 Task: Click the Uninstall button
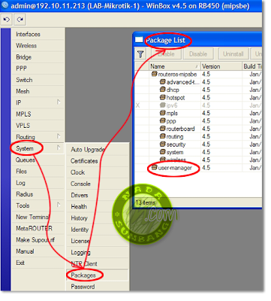click(233, 54)
